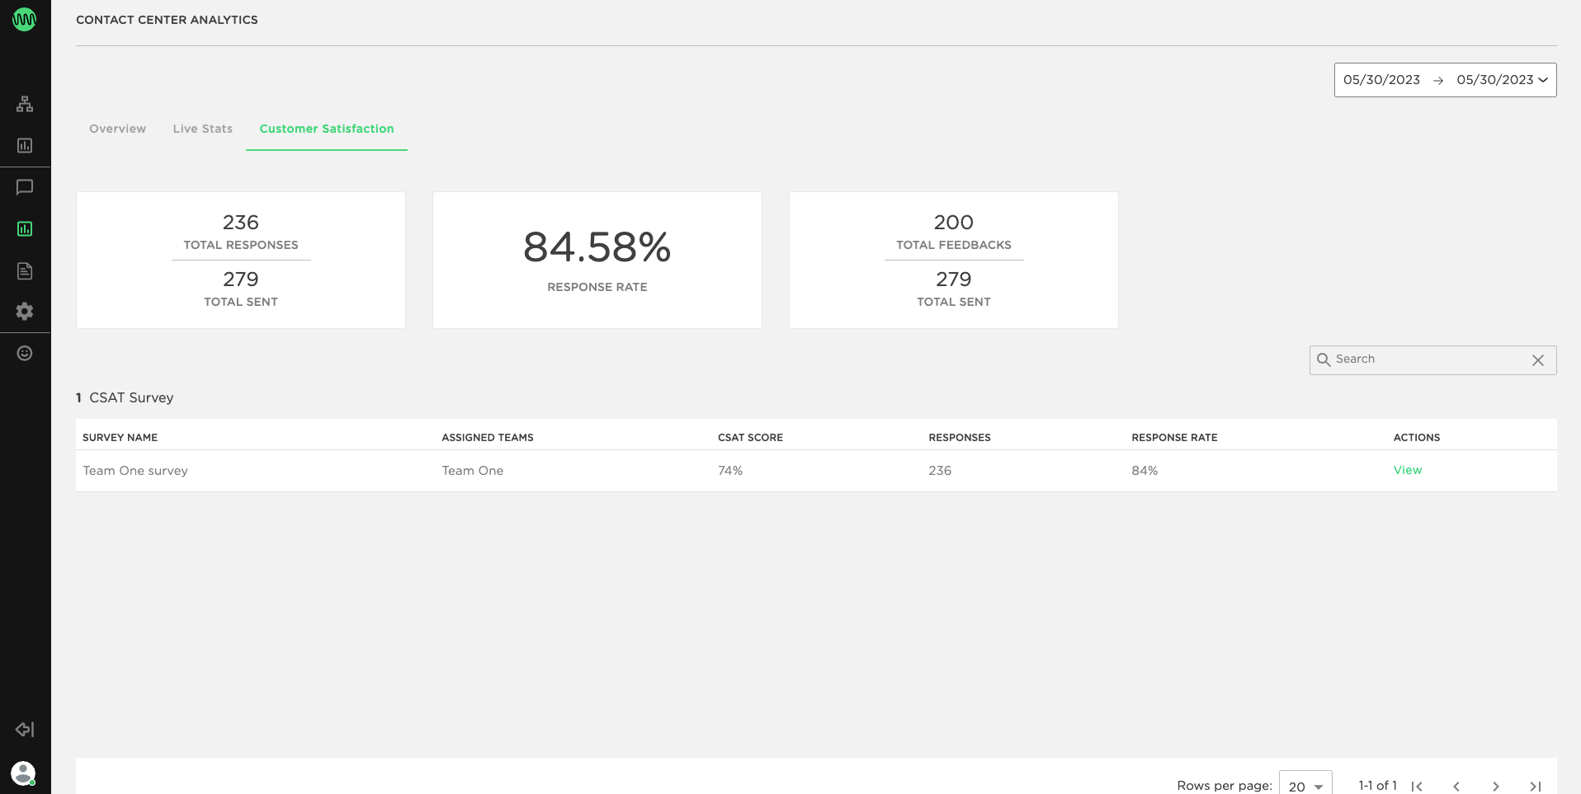The height and width of the screenshot is (794, 1581).
Task: Select the Customer Satisfaction tab
Action: click(327, 129)
